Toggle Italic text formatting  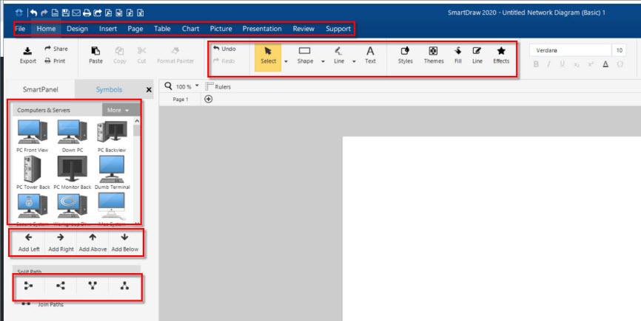548,64
